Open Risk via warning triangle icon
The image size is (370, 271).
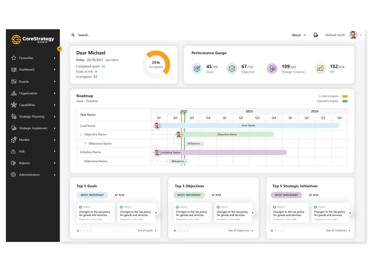[x=13, y=151]
